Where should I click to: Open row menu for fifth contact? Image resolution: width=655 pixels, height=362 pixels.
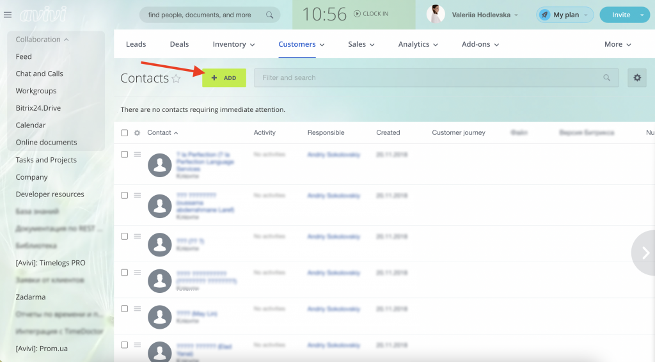pyautogui.click(x=137, y=309)
